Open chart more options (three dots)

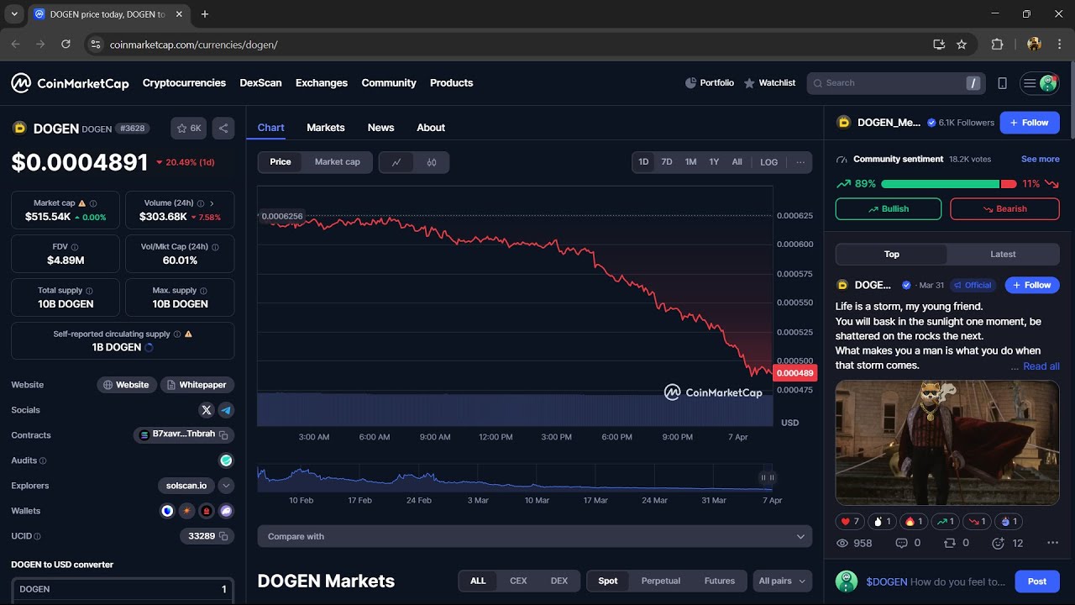(x=800, y=162)
